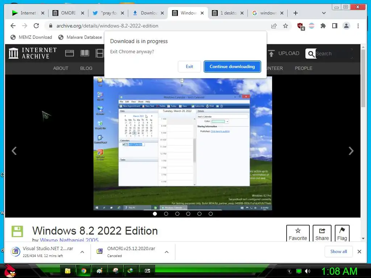Click Show all downloads
The height and width of the screenshot is (278, 371).
coord(339,252)
